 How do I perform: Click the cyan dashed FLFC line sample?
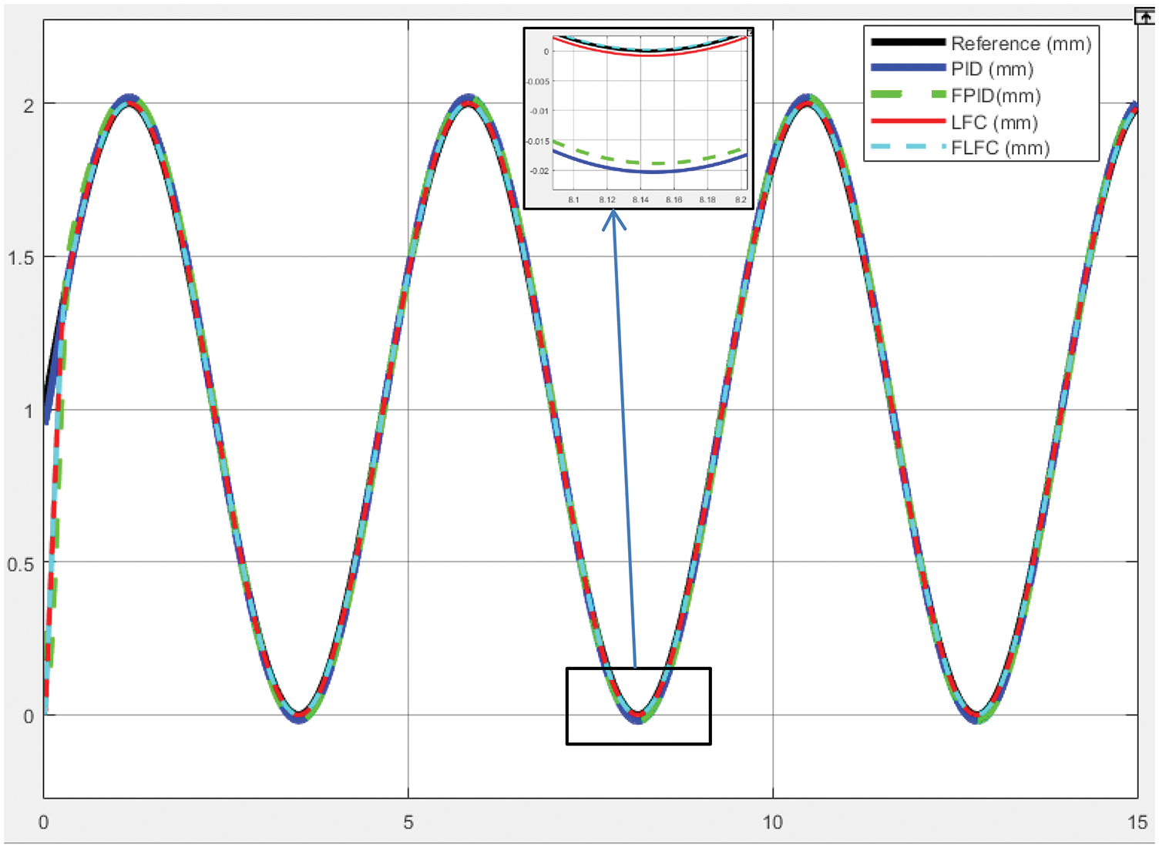(907, 147)
